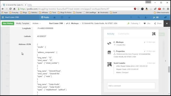171x96 pixels.
Task: Open Scott Costello's profile name
Action: click(x=119, y=63)
